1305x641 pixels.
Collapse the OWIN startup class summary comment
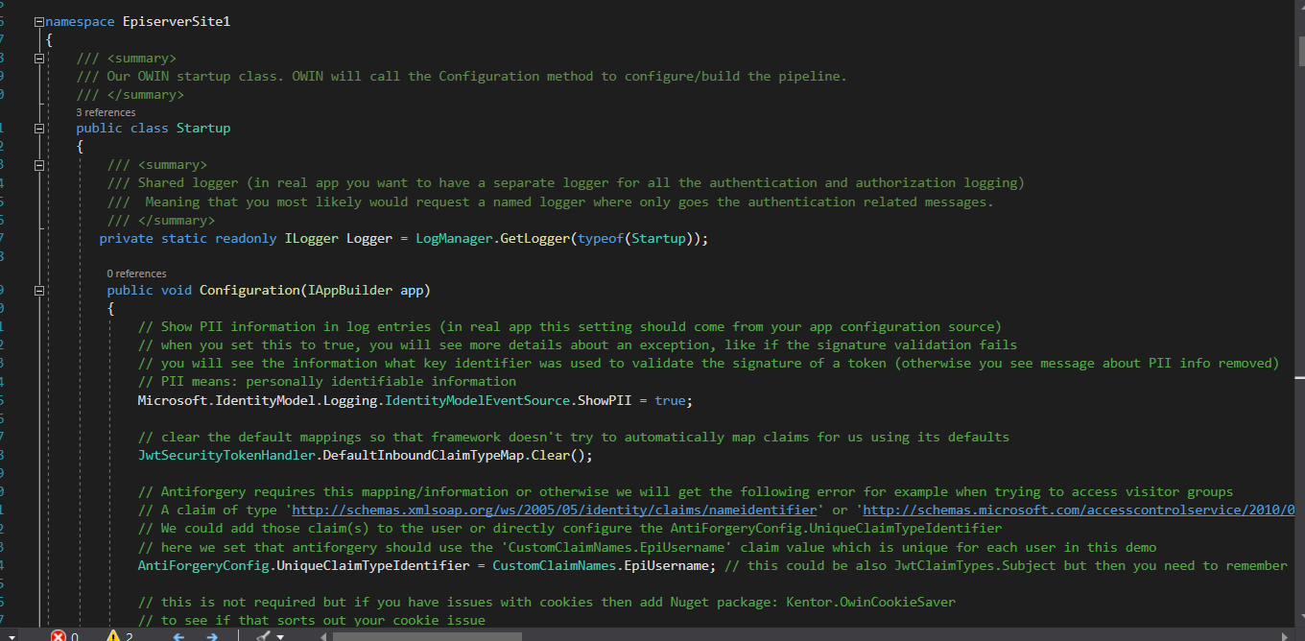(38, 59)
